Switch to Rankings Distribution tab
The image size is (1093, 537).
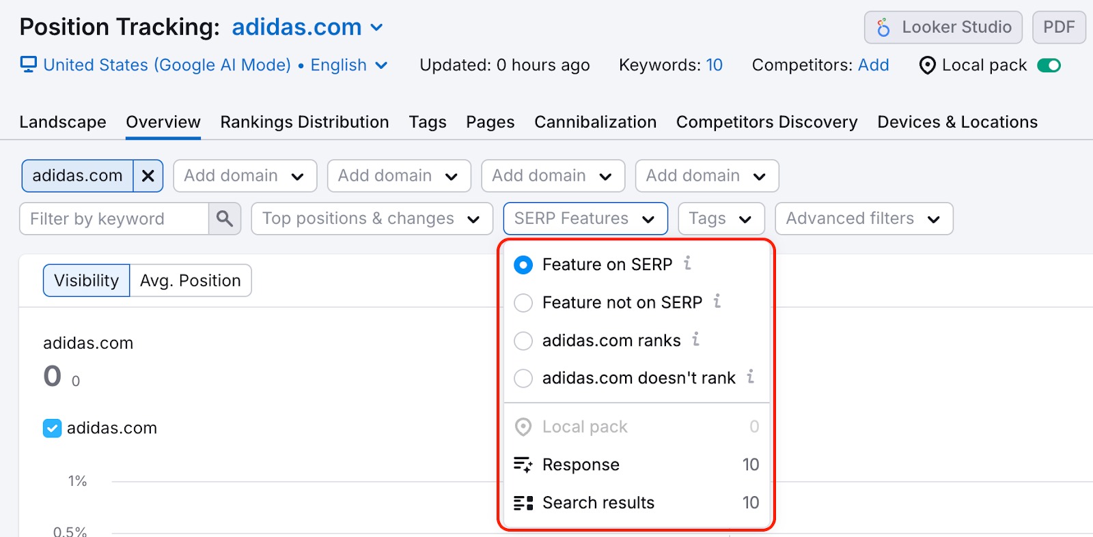[305, 122]
